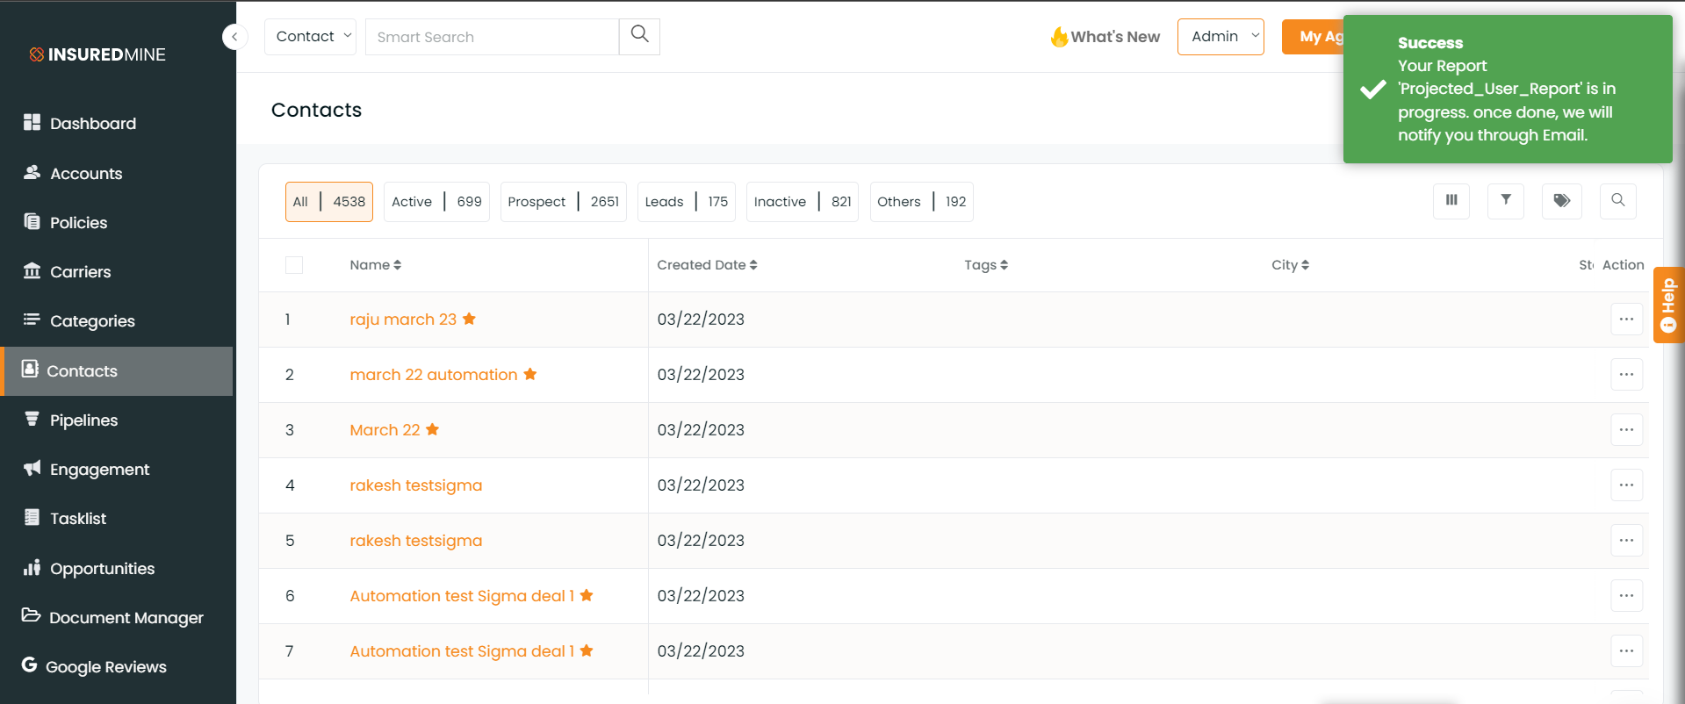The height and width of the screenshot is (704, 1685).
Task: Click the What's New link
Action: coord(1105,37)
